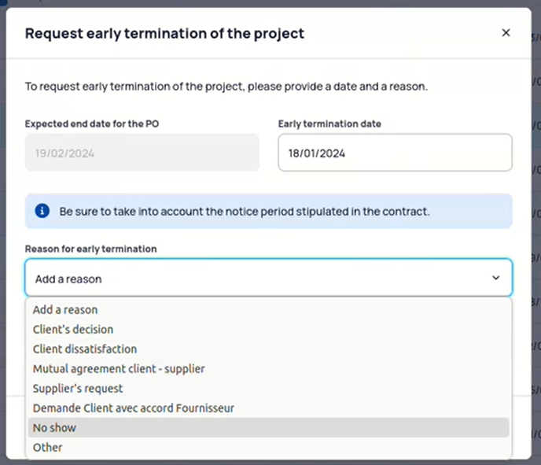
Task: Click the dialog title "Request early termination"
Action: coord(164,34)
